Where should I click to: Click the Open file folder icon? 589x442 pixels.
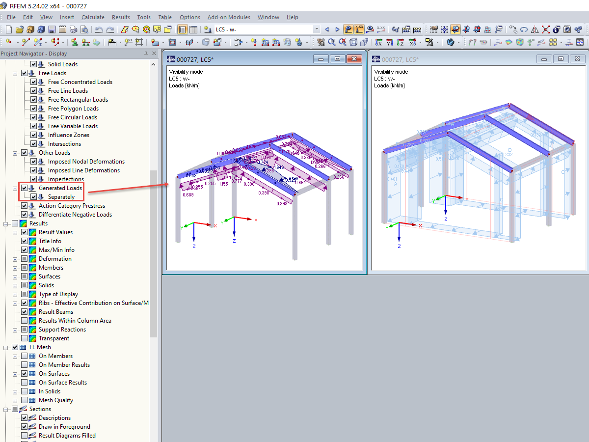20,29
